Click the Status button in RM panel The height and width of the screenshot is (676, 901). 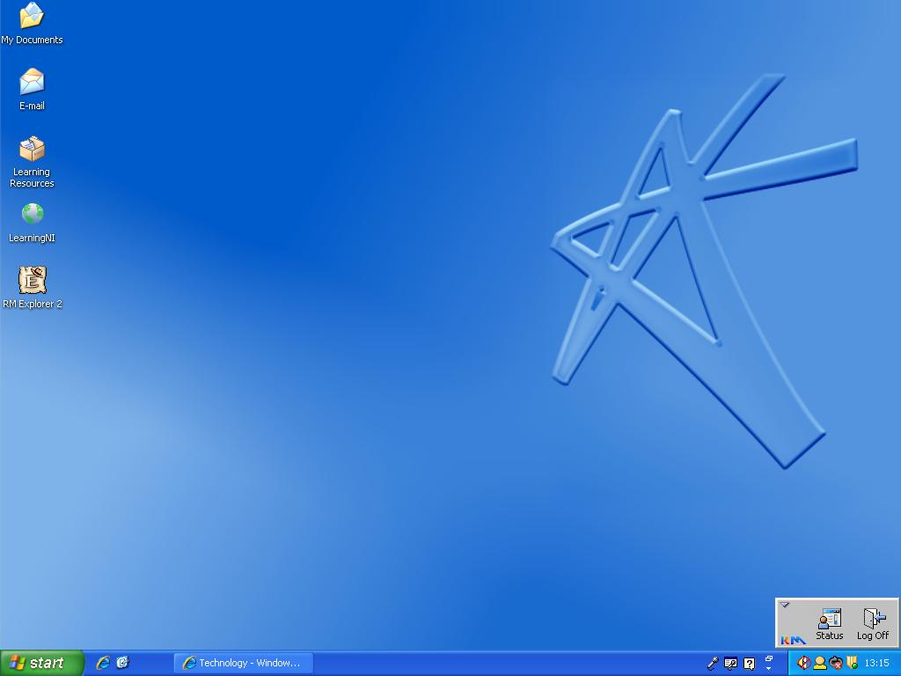point(829,623)
